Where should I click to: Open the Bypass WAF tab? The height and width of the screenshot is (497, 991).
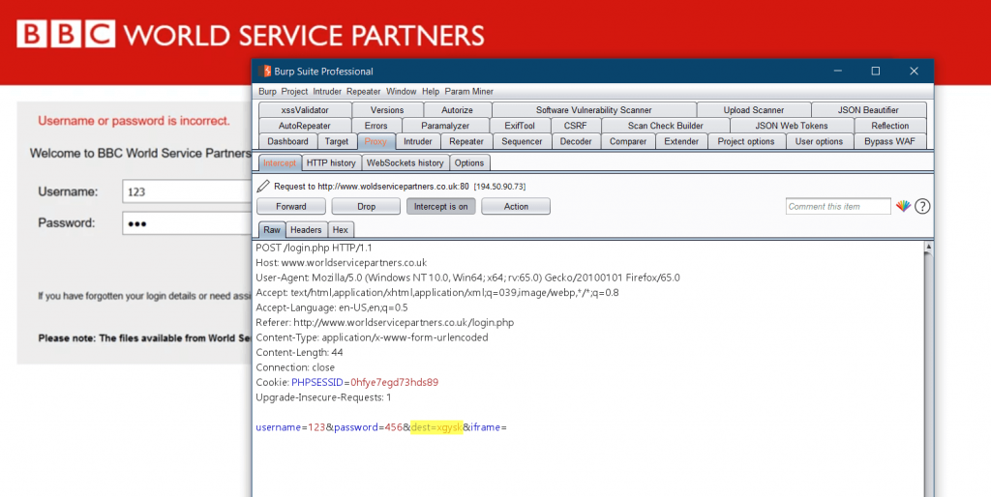(889, 141)
